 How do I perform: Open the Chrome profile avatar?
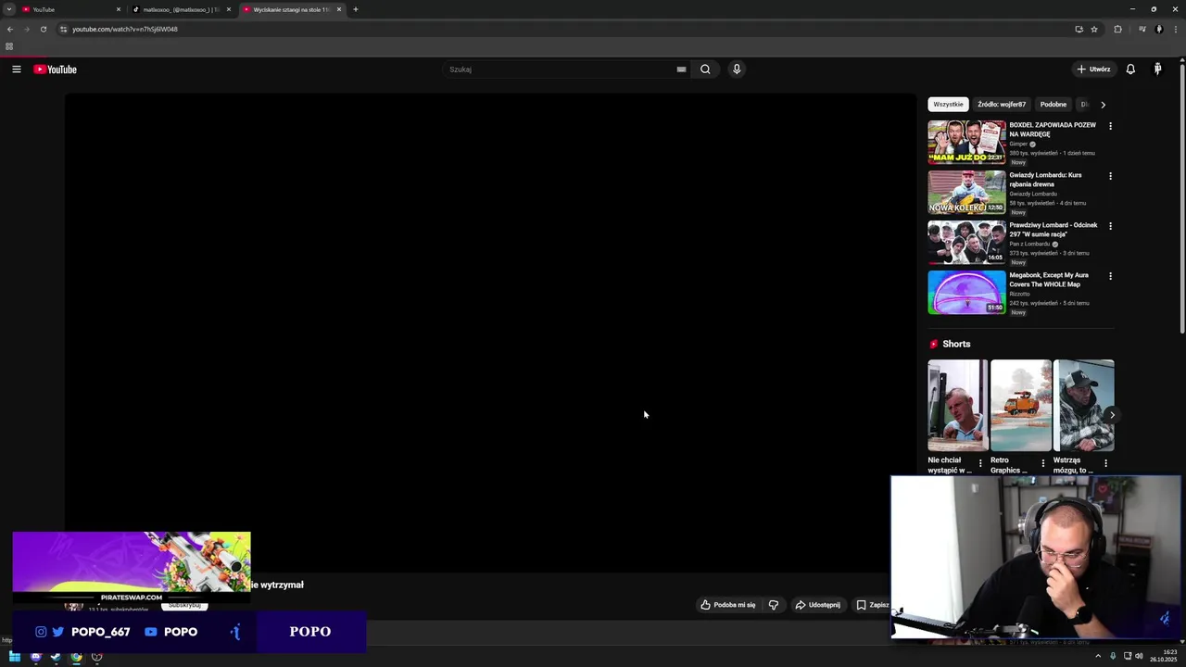click(x=1158, y=29)
